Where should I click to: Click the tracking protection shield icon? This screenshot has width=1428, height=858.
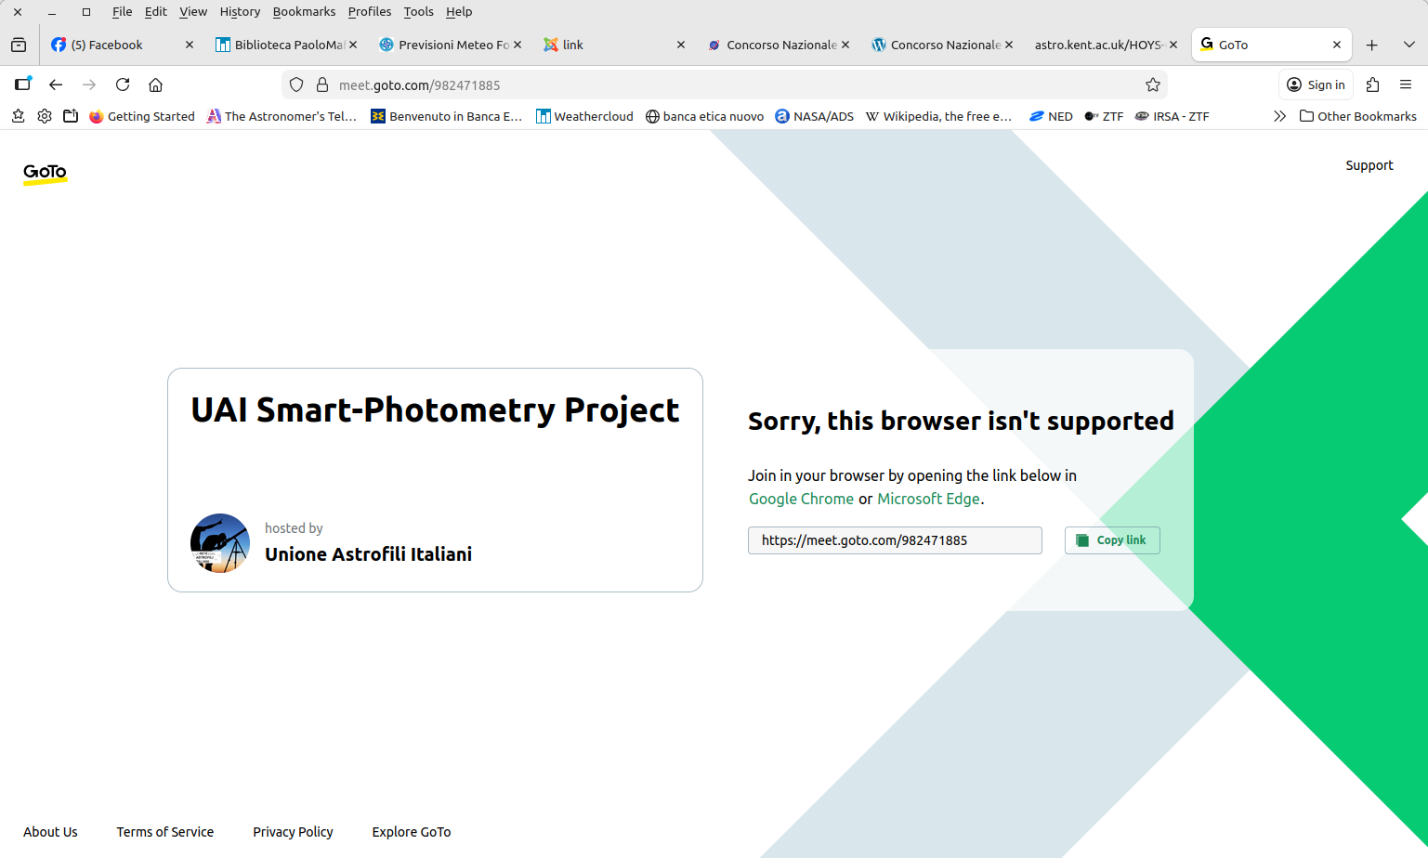coord(296,84)
